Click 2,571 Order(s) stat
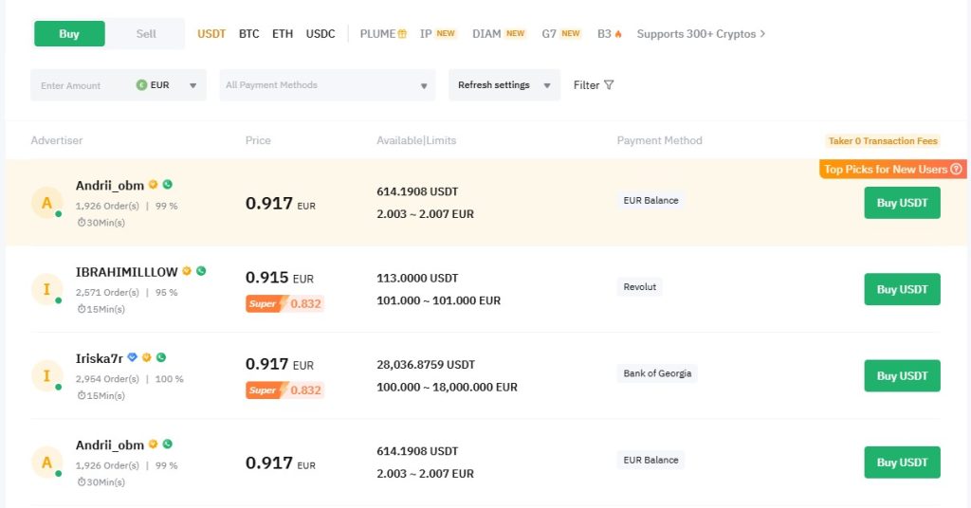This screenshot has height=508, width=971. click(107, 292)
